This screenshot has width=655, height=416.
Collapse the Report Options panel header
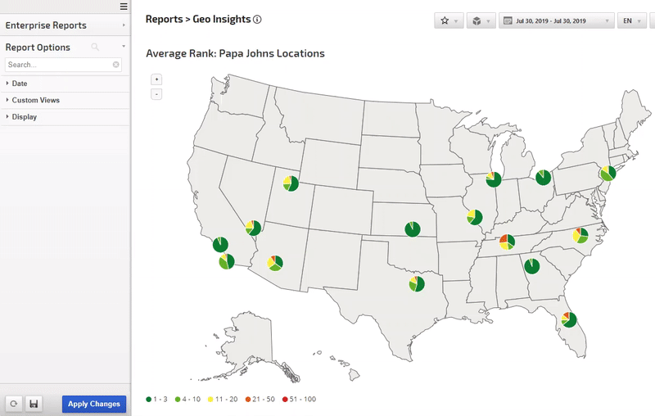pyautogui.click(x=123, y=47)
